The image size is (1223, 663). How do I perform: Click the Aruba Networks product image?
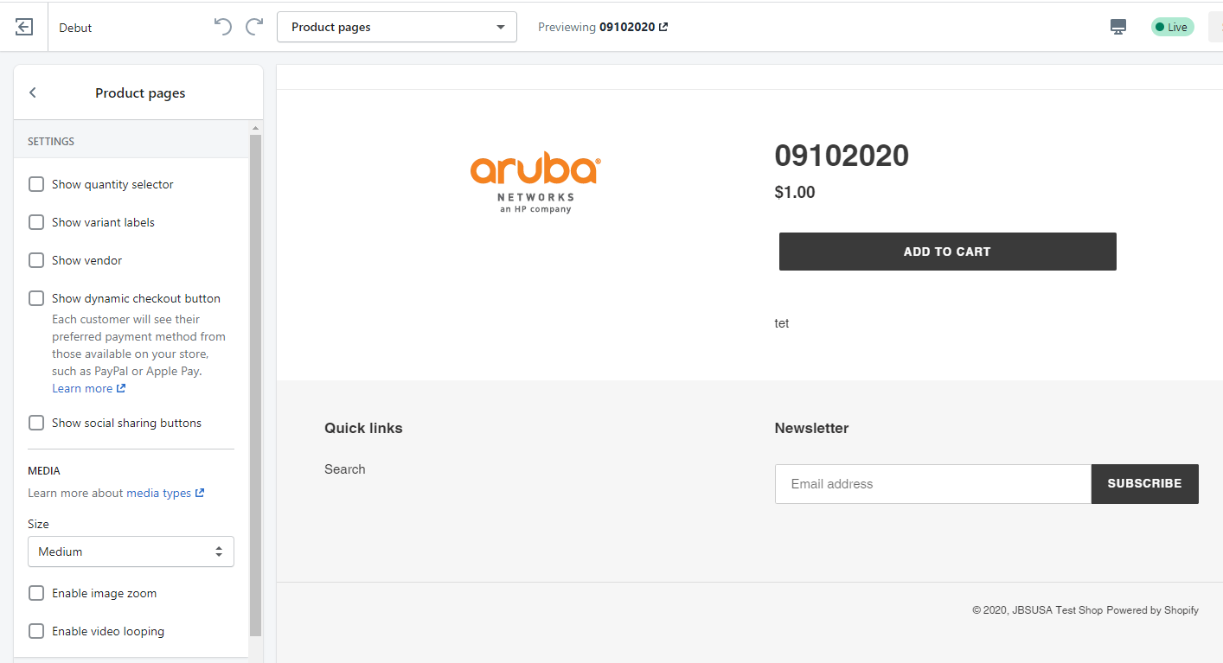point(535,183)
